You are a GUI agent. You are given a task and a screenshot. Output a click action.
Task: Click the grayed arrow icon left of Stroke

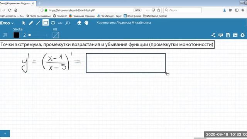point(5,35)
